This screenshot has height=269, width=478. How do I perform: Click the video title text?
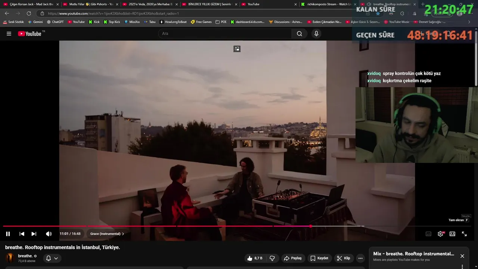(x=63, y=247)
